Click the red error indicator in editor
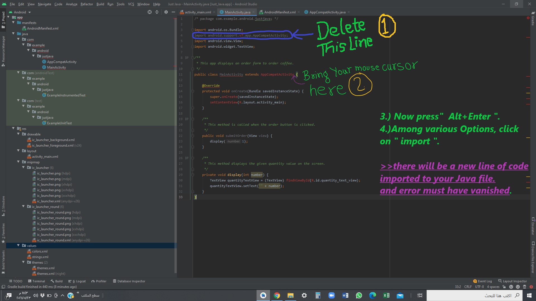Screen dimensions: 536x301 (528, 18)
